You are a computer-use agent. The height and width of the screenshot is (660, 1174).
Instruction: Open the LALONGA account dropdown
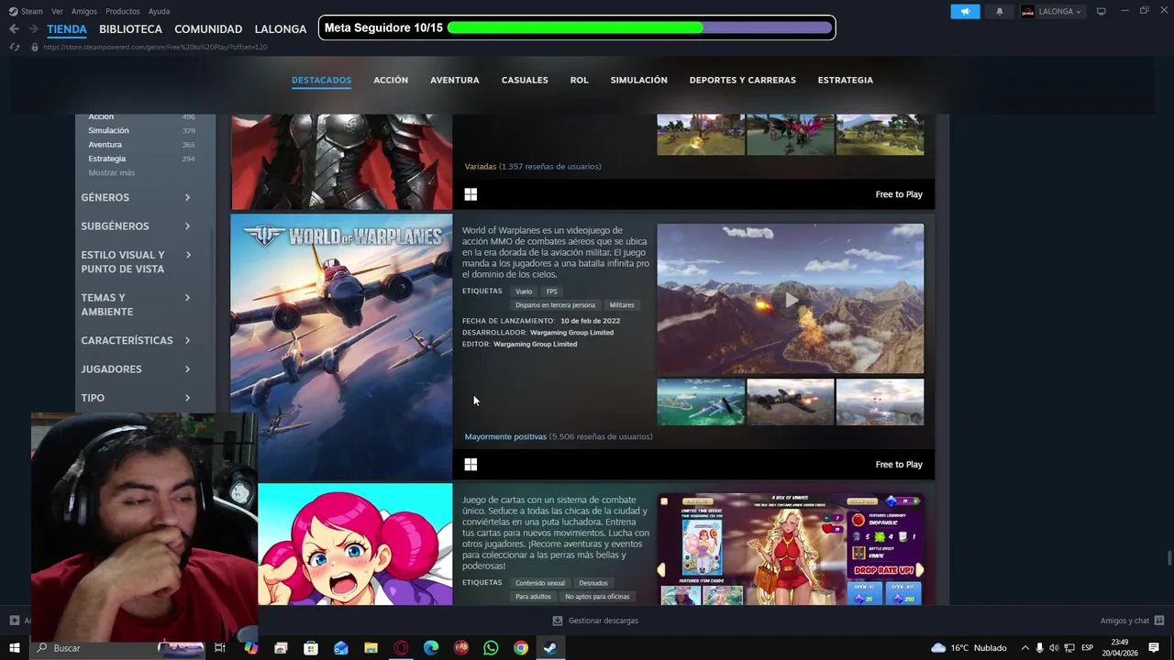tap(1052, 11)
